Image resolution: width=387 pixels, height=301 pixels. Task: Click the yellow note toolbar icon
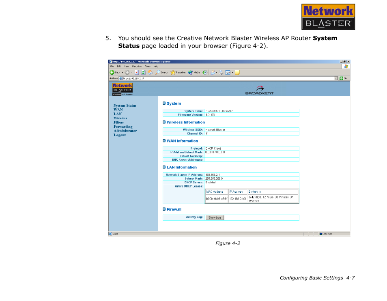(x=237, y=72)
